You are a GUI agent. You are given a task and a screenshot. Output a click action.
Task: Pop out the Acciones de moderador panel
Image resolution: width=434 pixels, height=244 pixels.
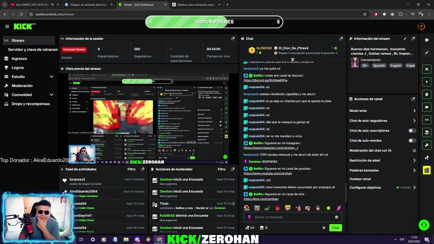(x=233, y=169)
